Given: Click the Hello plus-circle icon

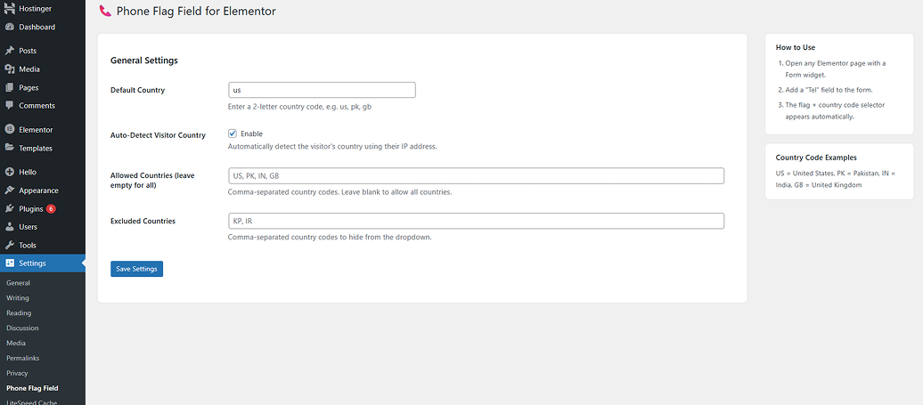Looking at the screenshot, I should click(10, 172).
